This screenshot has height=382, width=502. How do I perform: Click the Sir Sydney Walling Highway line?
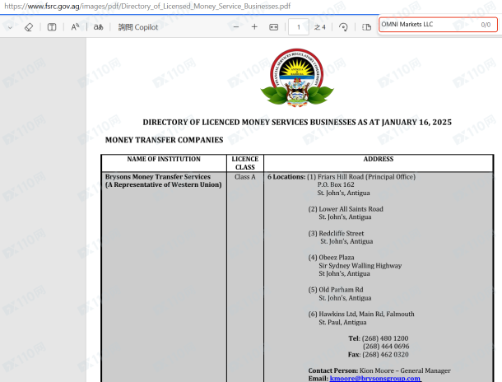pos(360,265)
